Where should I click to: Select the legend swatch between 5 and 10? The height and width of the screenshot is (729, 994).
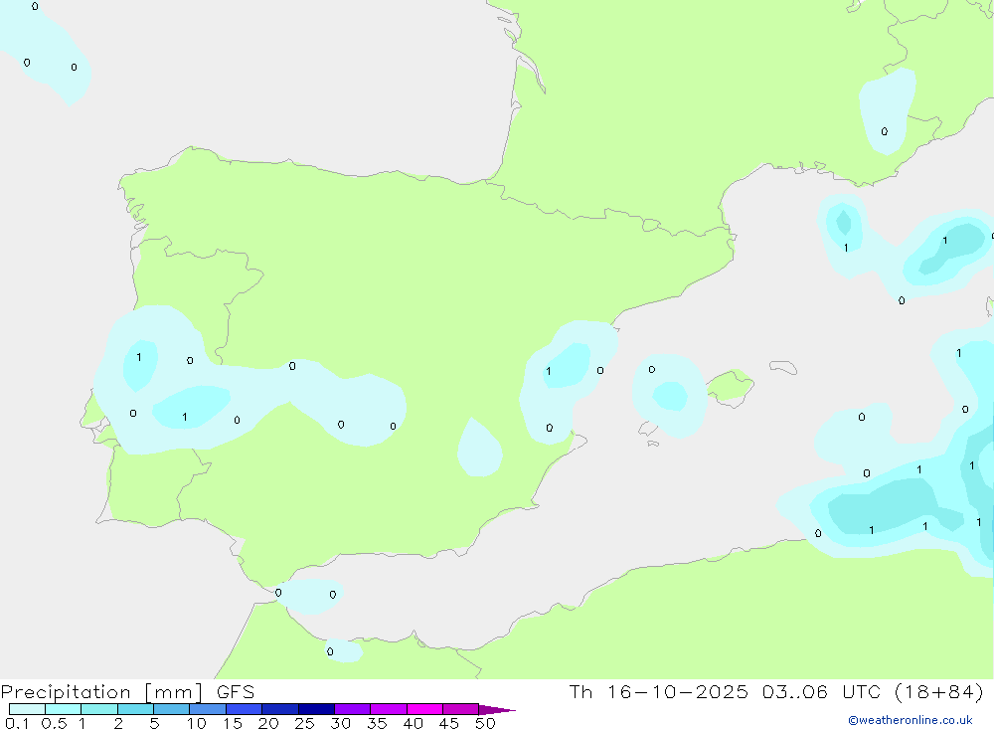171,709
